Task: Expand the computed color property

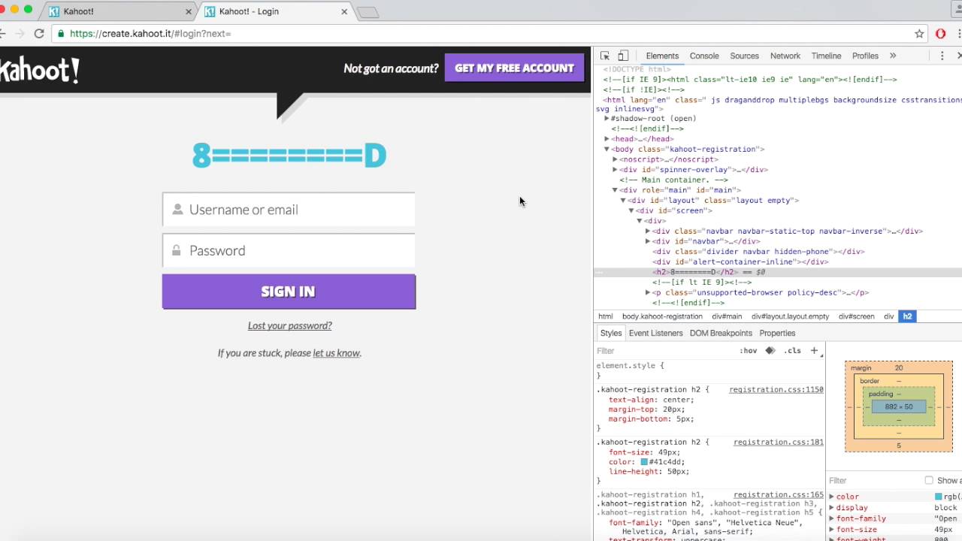Action: 831,497
